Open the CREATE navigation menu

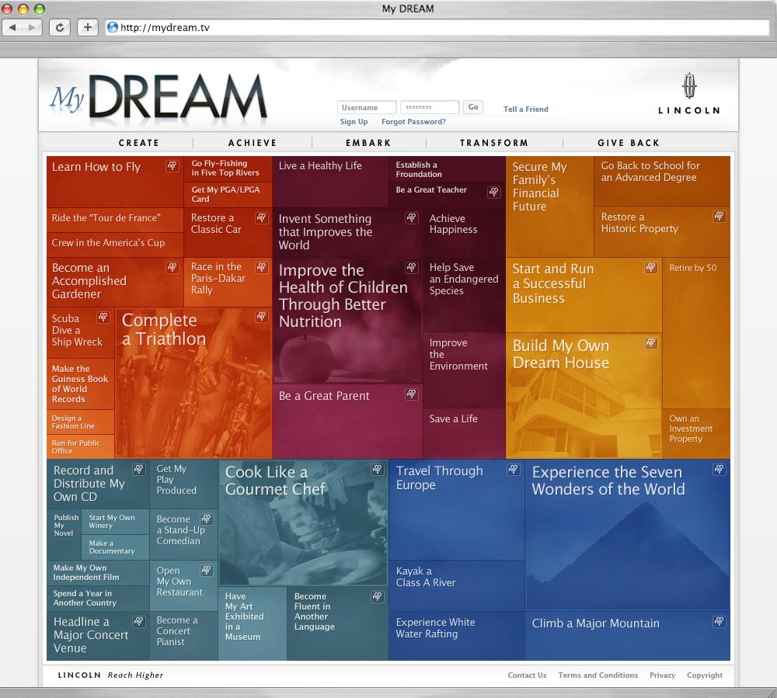139,143
